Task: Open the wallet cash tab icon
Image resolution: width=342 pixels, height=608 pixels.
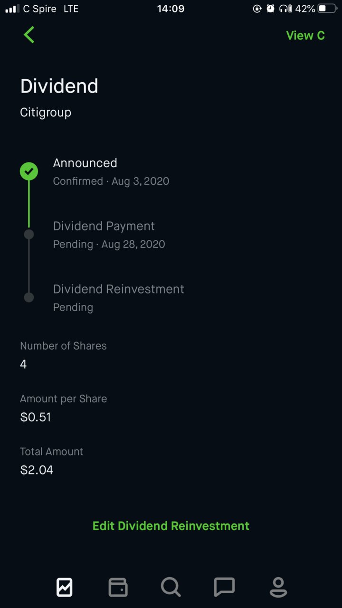Action: coord(118,588)
